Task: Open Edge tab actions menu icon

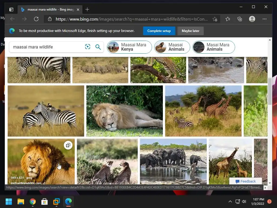Action: coord(11,9)
